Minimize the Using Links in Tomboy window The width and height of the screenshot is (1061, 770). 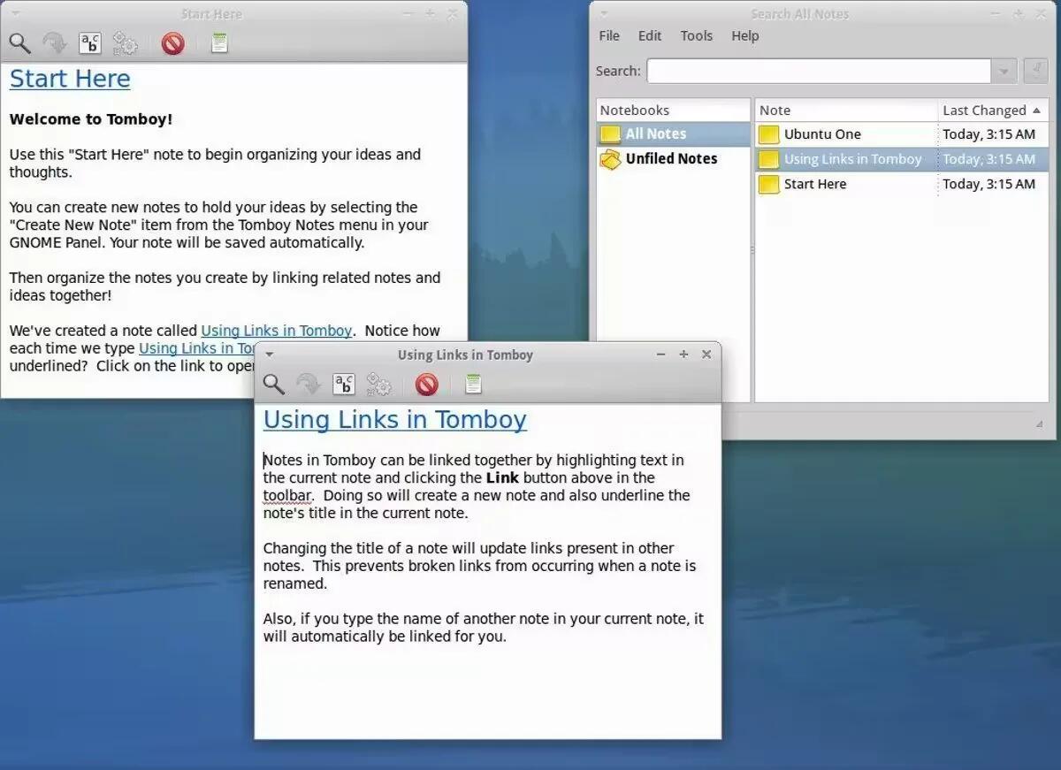pyautogui.click(x=660, y=355)
